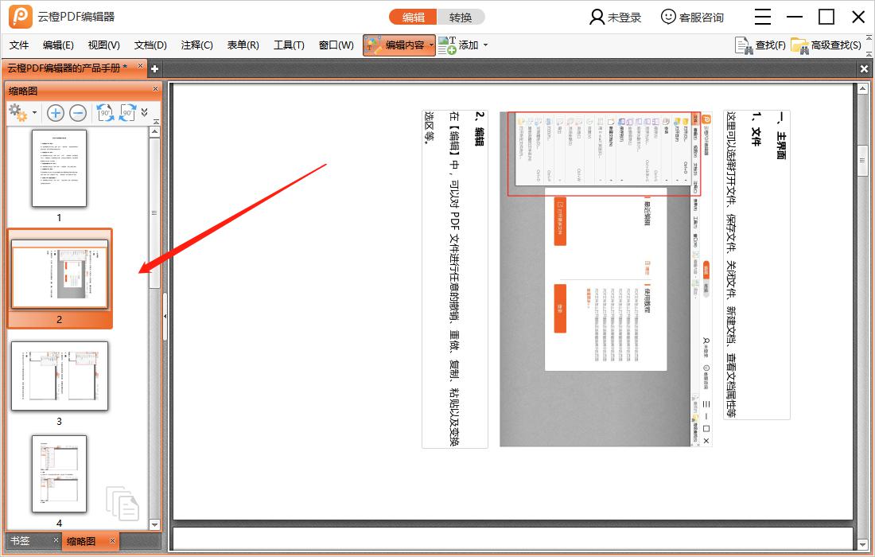Switch to the 书签 bottom tab
This screenshot has width=875, height=557.
coord(20,541)
